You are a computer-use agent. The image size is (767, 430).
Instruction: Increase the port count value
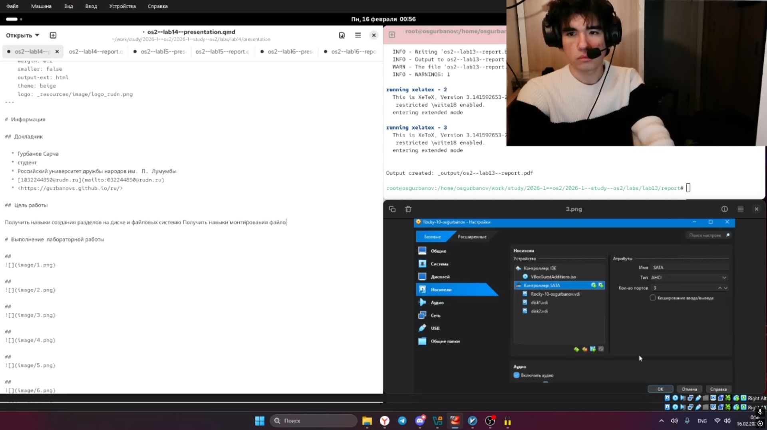720,288
